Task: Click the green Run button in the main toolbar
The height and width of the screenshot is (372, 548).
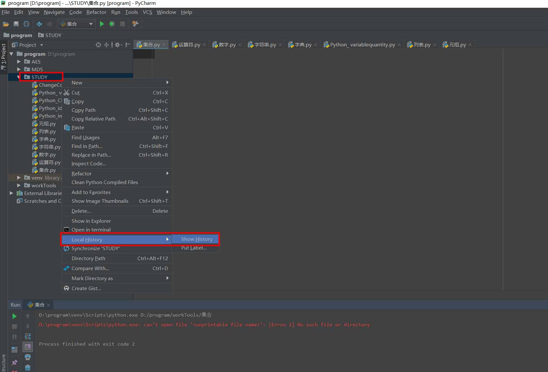Action: [x=102, y=24]
